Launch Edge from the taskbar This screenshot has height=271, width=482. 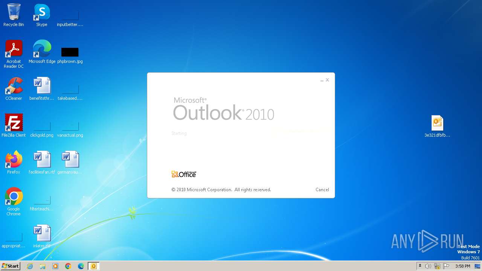[x=81, y=266]
